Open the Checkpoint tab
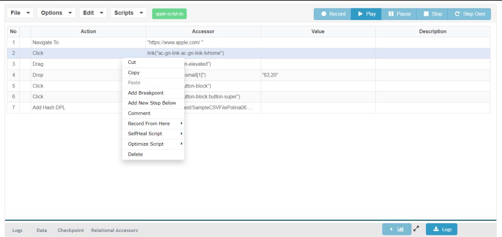 pyautogui.click(x=71, y=230)
